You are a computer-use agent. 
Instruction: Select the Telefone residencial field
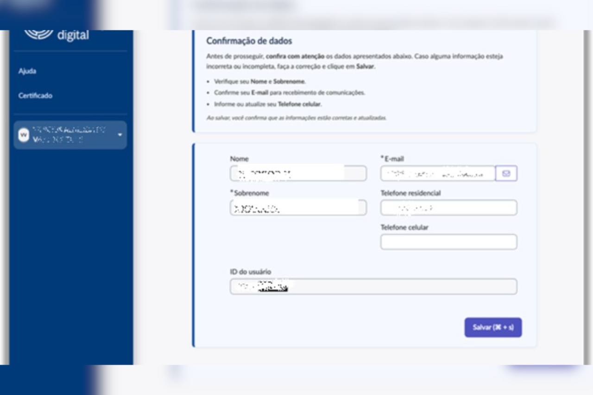(x=448, y=207)
